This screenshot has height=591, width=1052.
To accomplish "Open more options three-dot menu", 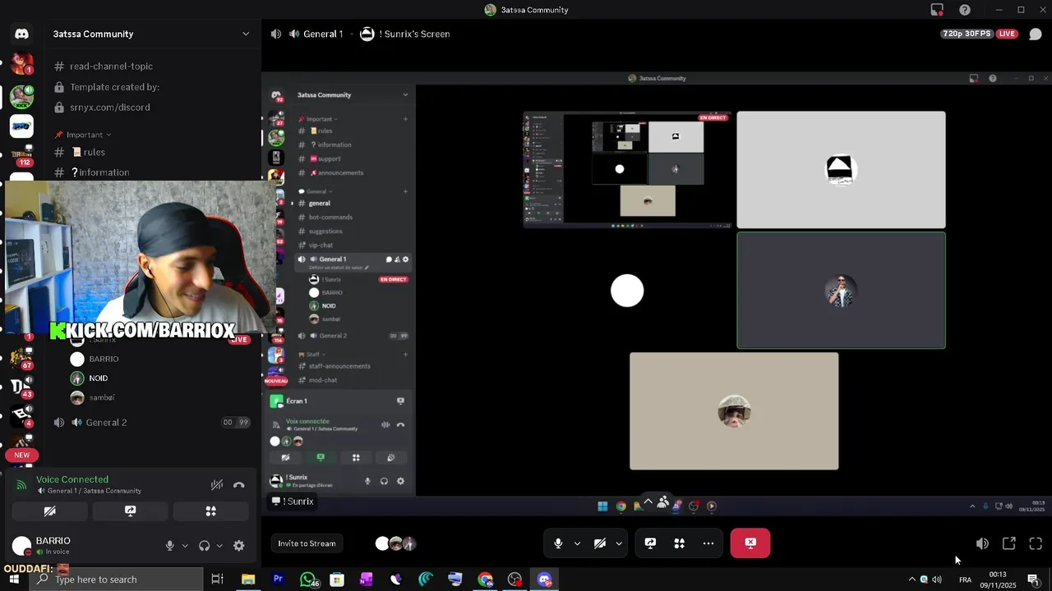I will click(x=708, y=543).
